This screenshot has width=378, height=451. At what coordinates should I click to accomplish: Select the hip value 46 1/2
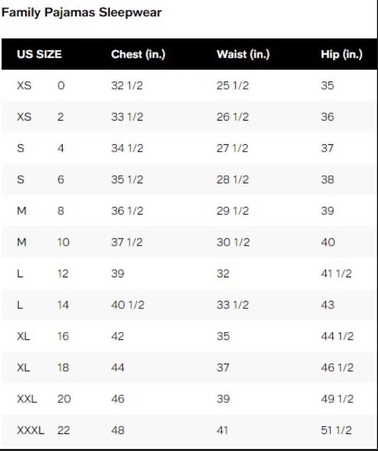337,368
